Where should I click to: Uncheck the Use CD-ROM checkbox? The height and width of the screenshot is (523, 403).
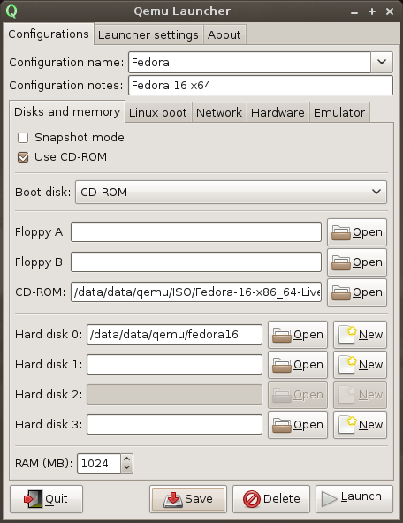coord(23,157)
